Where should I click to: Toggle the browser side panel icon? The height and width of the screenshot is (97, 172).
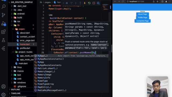(x=162, y=1)
